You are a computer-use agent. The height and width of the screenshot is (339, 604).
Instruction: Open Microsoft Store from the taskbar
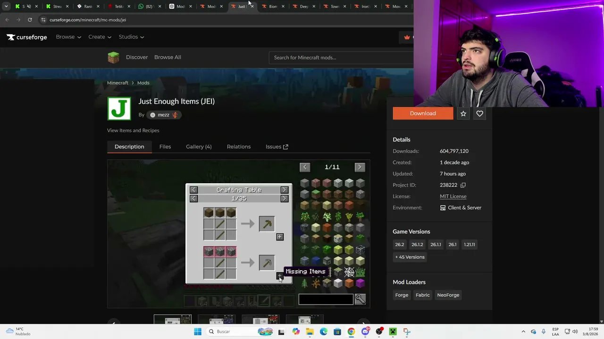coord(337,332)
